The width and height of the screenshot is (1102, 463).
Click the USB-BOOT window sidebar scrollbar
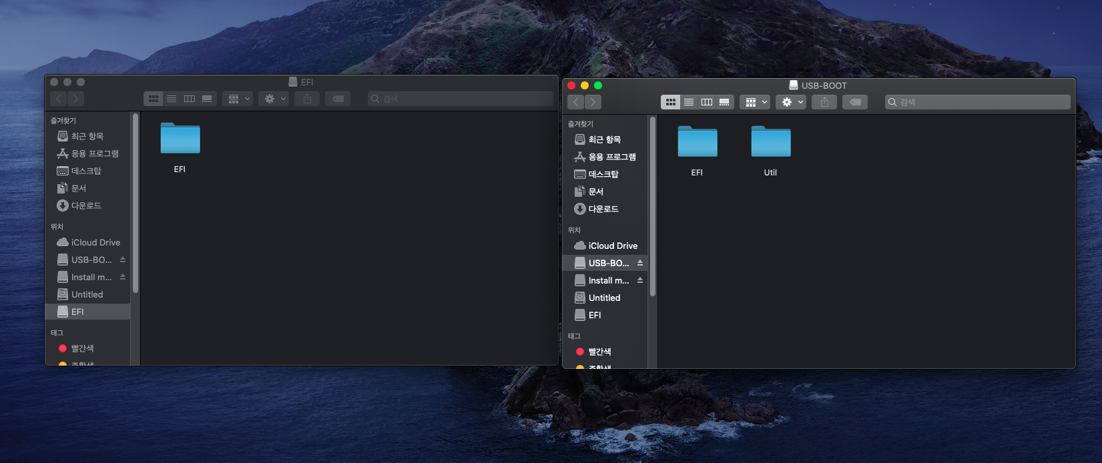pos(653,207)
